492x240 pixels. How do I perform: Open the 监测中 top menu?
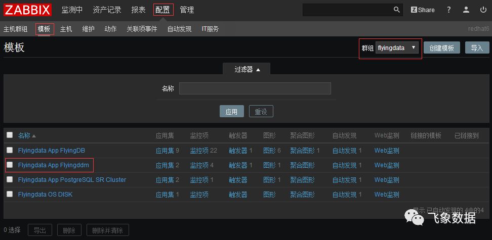click(x=72, y=10)
